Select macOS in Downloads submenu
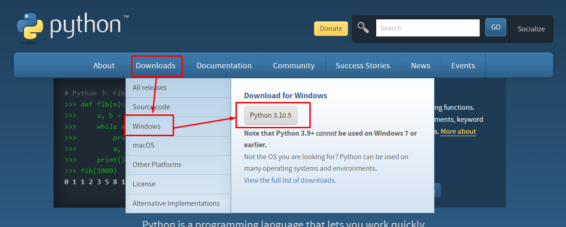566x227 pixels. 178,145
